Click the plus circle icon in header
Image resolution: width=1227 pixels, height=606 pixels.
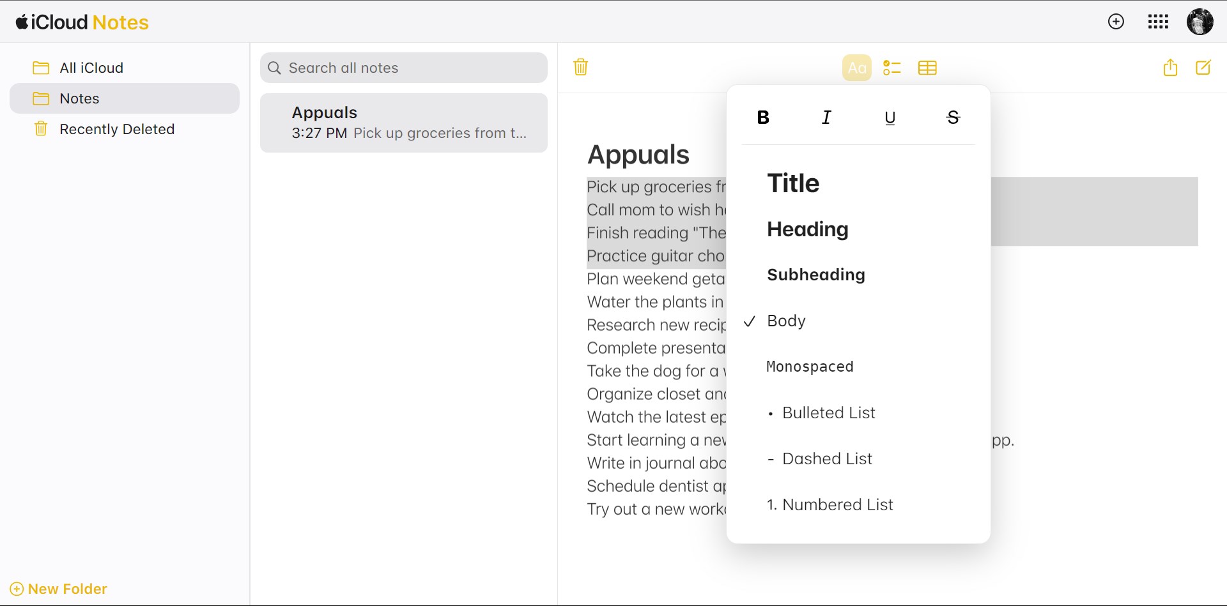[x=1116, y=22]
